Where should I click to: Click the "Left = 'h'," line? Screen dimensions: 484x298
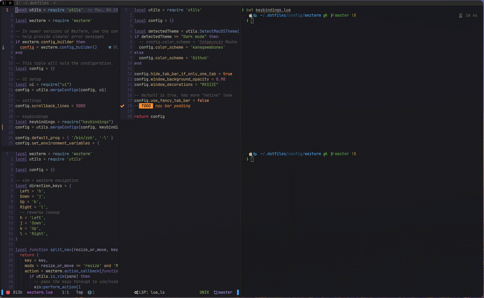pos(33,191)
